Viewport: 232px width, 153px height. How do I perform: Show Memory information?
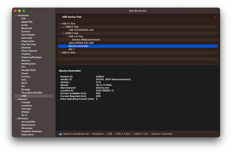(x=26, y=61)
